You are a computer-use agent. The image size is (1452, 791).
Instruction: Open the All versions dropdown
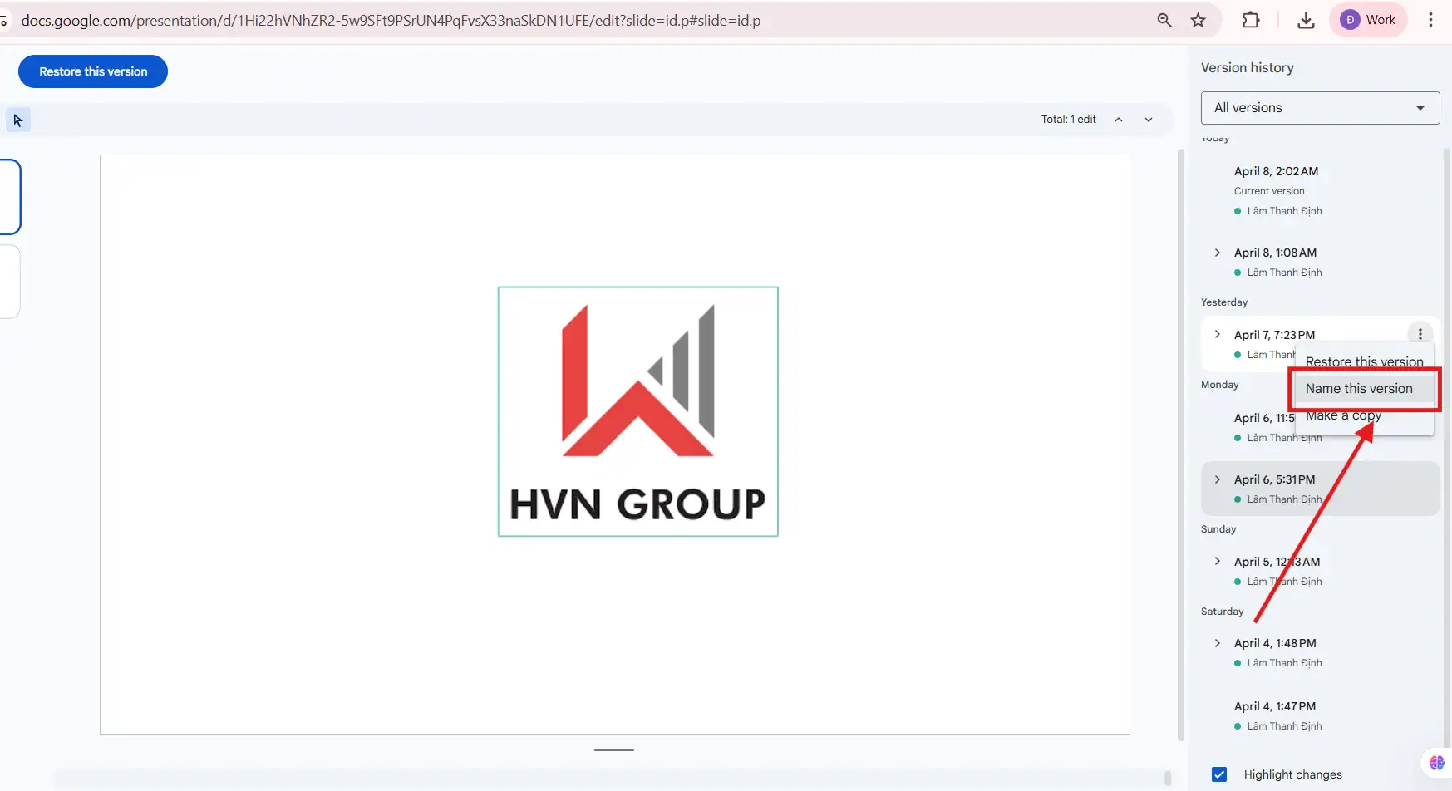[1320, 107]
